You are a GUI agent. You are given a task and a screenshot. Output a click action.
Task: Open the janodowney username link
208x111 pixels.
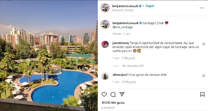click(121, 43)
